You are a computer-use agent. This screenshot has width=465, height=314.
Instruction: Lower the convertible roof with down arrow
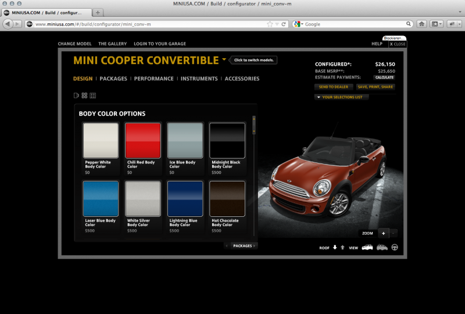pos(335,248)
